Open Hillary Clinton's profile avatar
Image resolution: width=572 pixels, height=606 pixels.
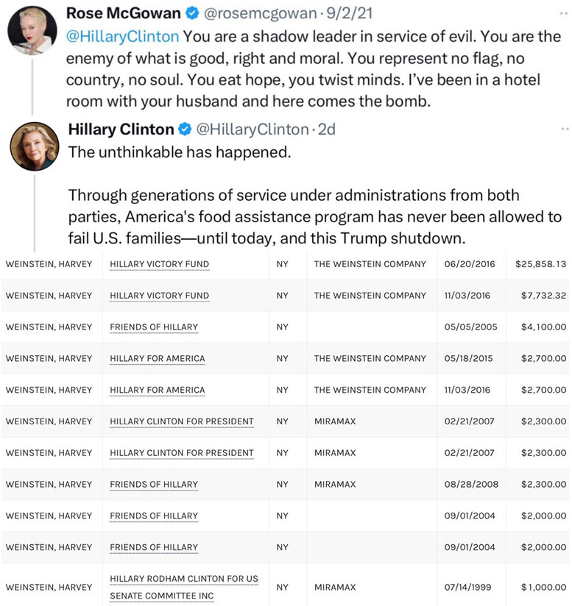34,146
